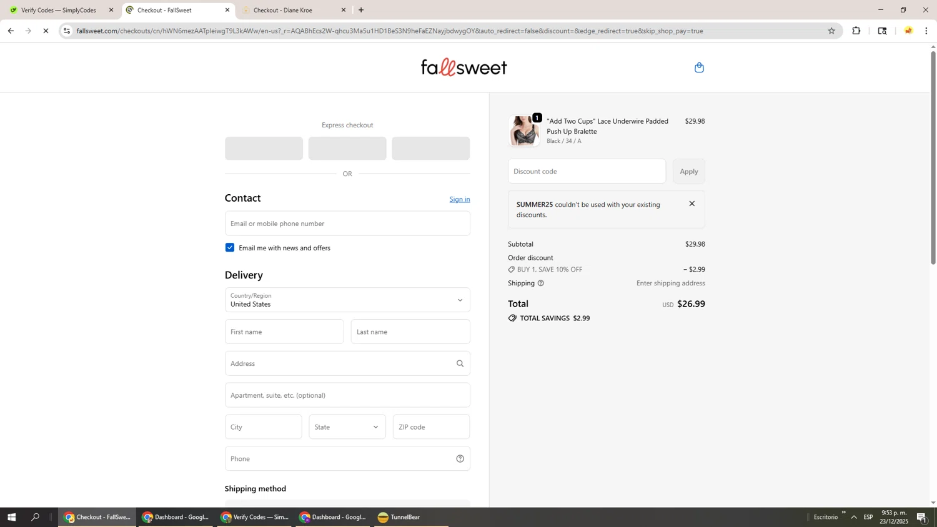Toggle 'Email me with news and offers' checkbox

click(230, 248)
